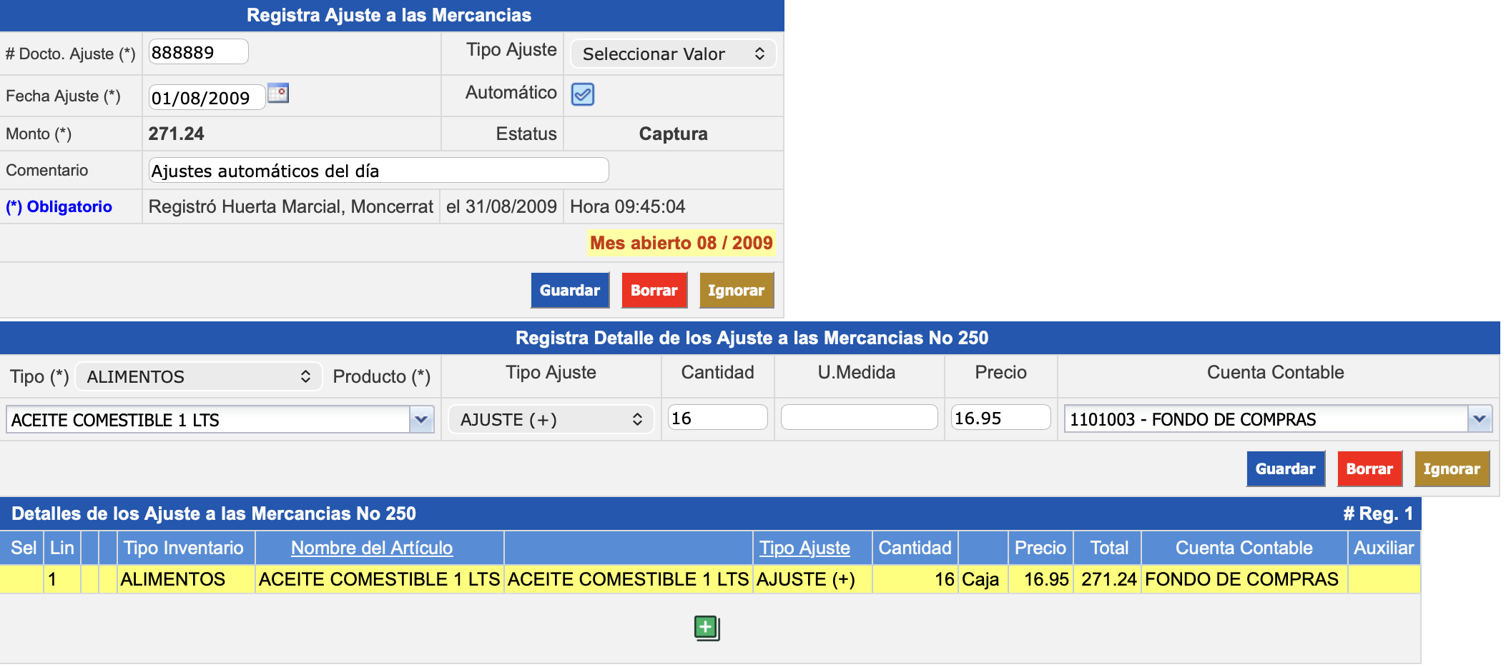Click Guardar in the top adjustment form

point(569,291)
